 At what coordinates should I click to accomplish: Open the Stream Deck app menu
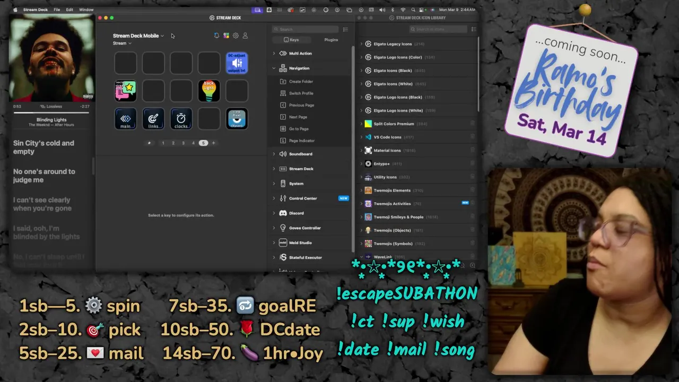pyautogui.click(x=35, y=10)
